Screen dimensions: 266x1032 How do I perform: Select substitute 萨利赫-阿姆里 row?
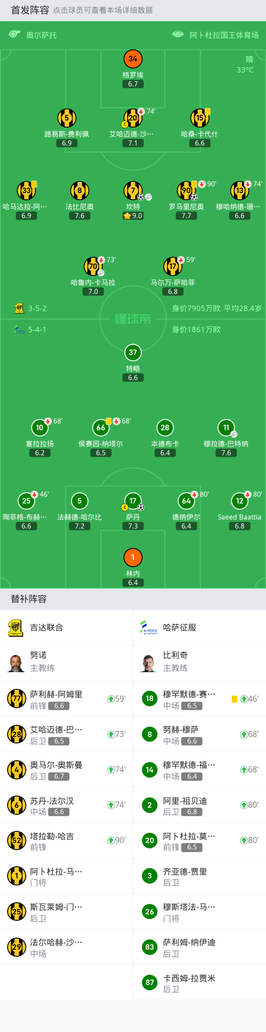coord(66,699)
